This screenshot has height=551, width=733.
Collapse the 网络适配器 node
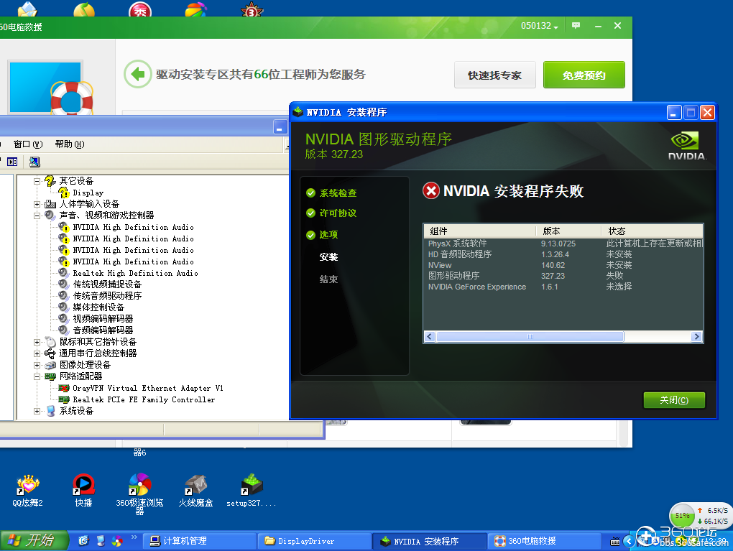pos(37,376)
